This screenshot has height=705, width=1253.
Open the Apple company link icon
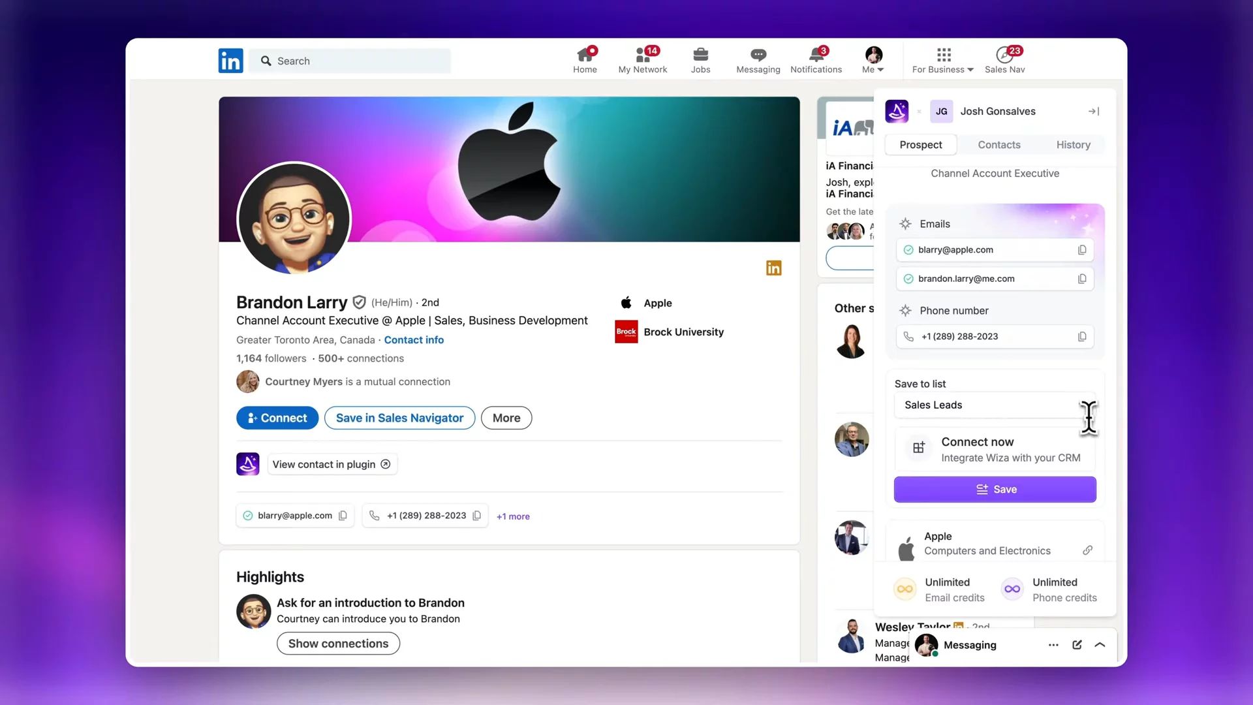1087,550
